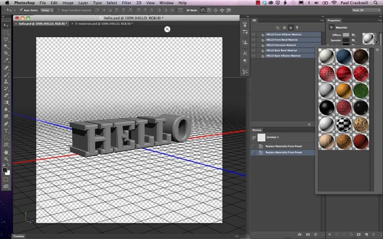
Task: Click the Roll 3D object mode icon
Action: pyautogui.click(x=209, y=10)
